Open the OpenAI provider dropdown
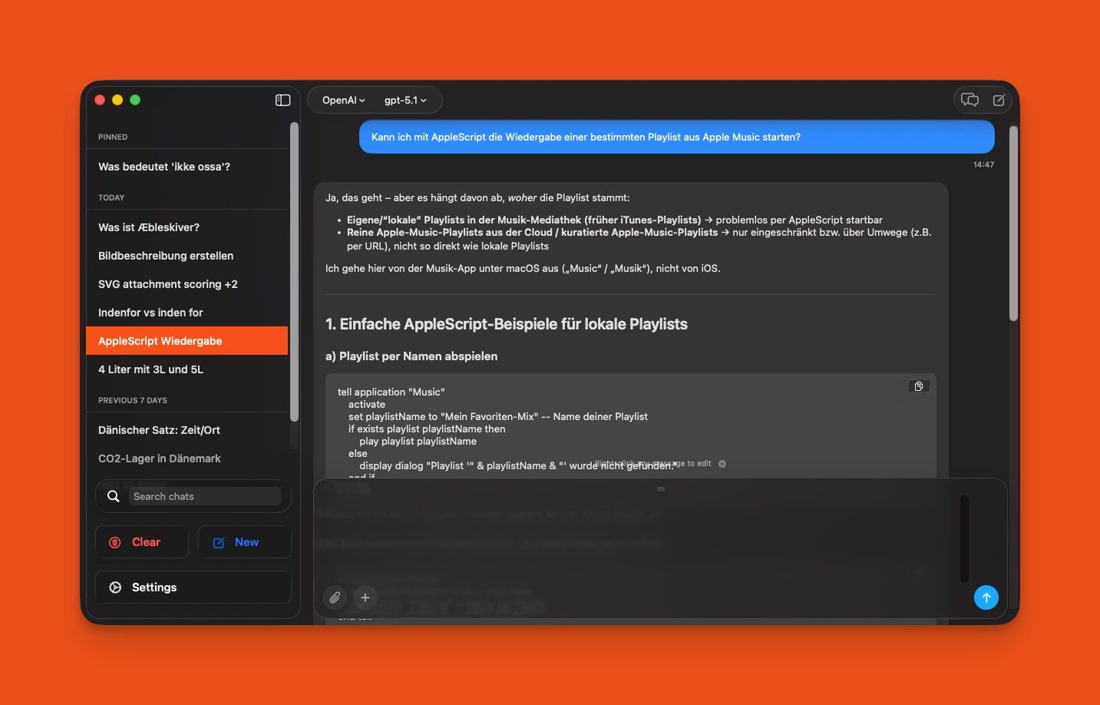Viewport: 1100px width, 705px height. pyautogui.click(x=343, y=101)
